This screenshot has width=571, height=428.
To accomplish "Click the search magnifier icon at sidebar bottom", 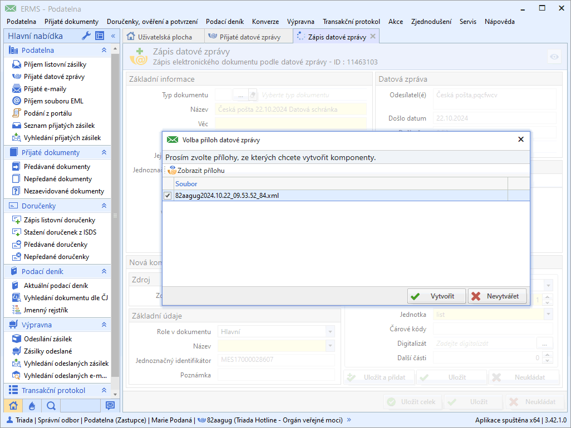I will [51, 405].
